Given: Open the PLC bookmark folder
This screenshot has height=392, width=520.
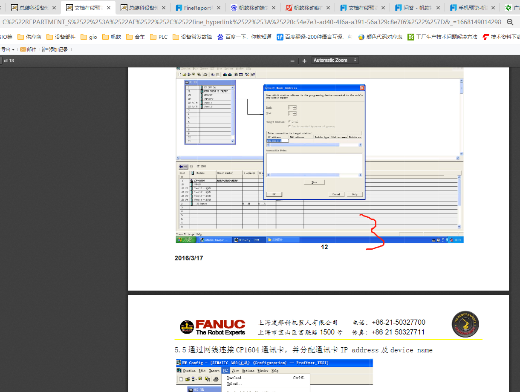Looking at the screenshot, I should pyautogui.click(x=159, y=37).
